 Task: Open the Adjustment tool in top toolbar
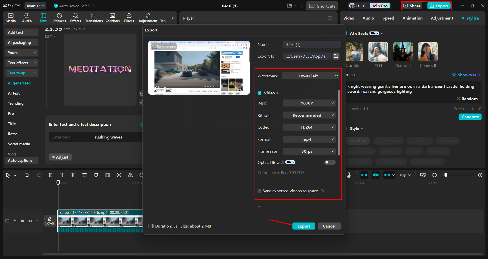coord(148,18)
